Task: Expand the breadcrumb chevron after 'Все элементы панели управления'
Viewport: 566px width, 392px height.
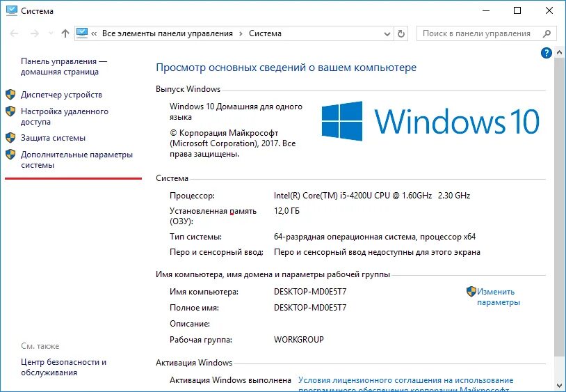Action: pos(241,33)
